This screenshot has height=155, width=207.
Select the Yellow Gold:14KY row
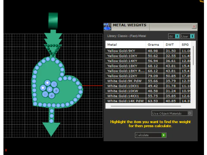point(148,61)
